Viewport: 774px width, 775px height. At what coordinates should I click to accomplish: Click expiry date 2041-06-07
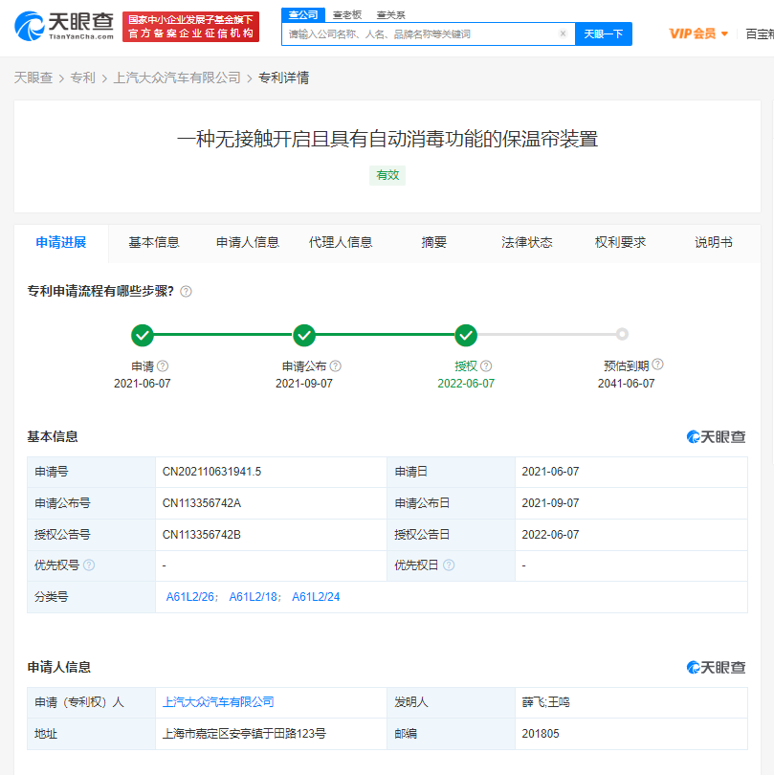coord(627,384)
